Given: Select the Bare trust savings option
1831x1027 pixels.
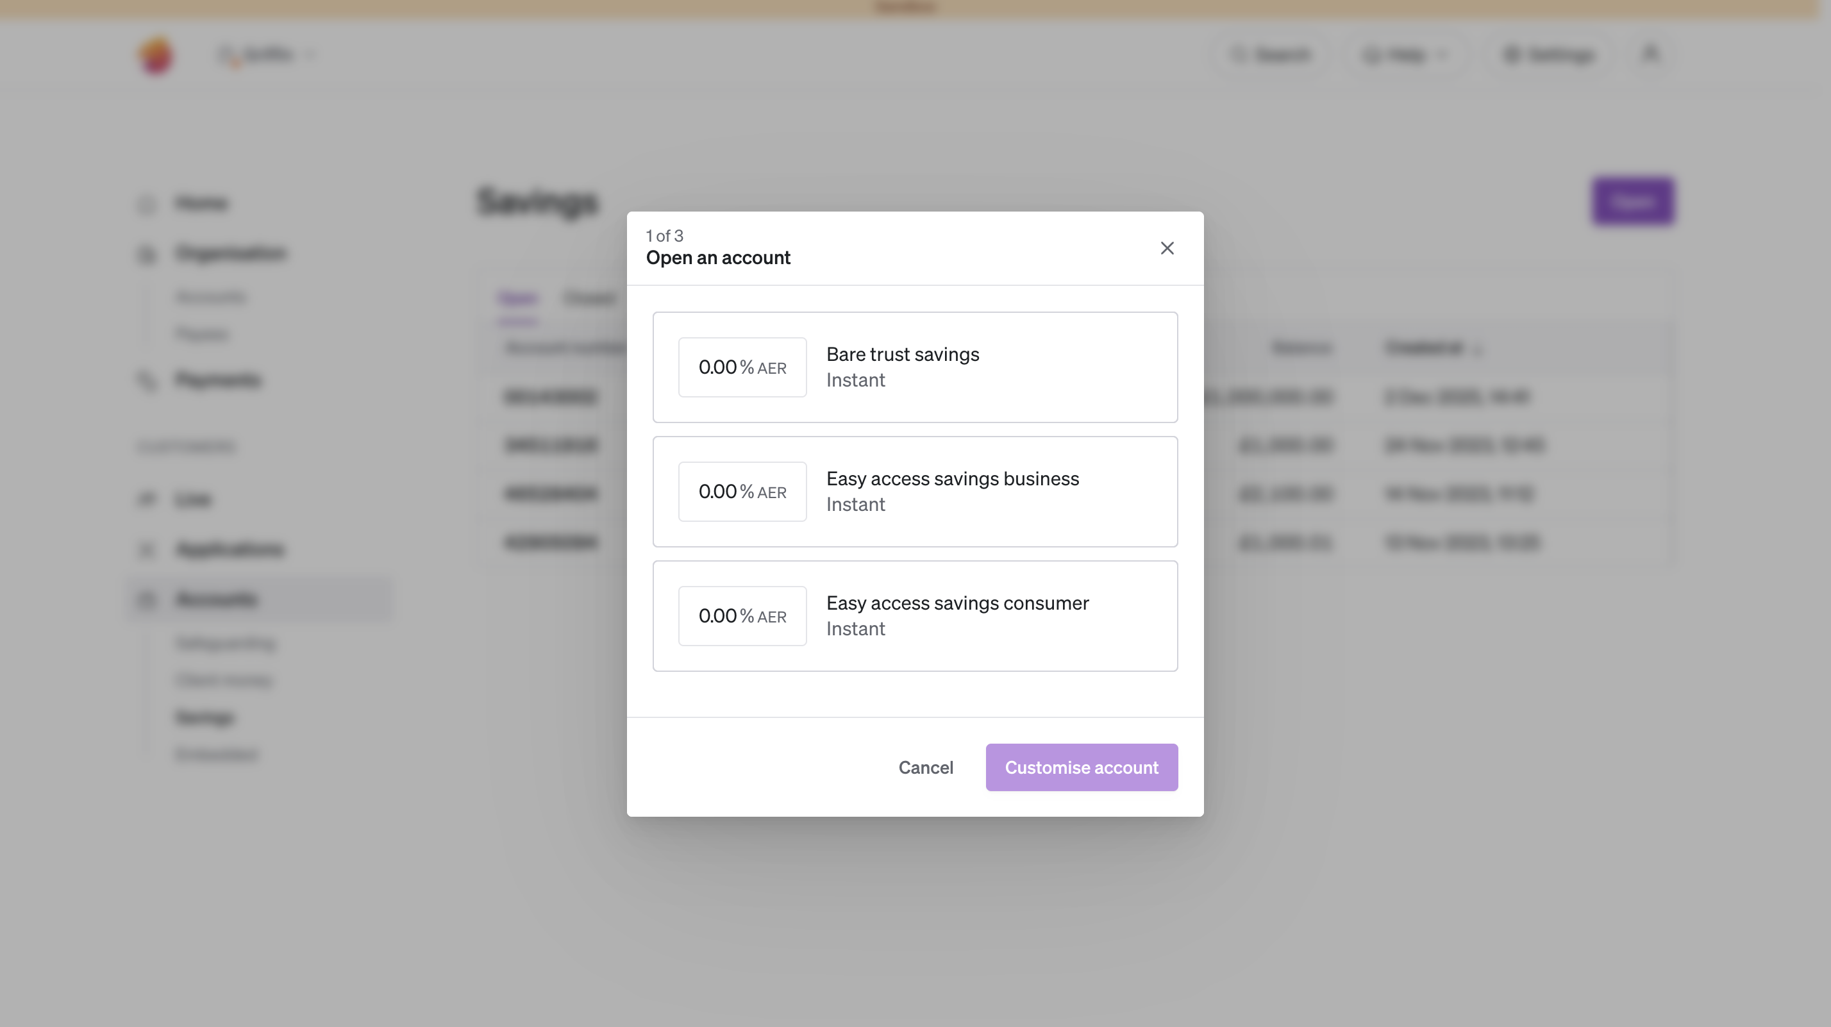Looking at the screenshot, I should 915,367.
